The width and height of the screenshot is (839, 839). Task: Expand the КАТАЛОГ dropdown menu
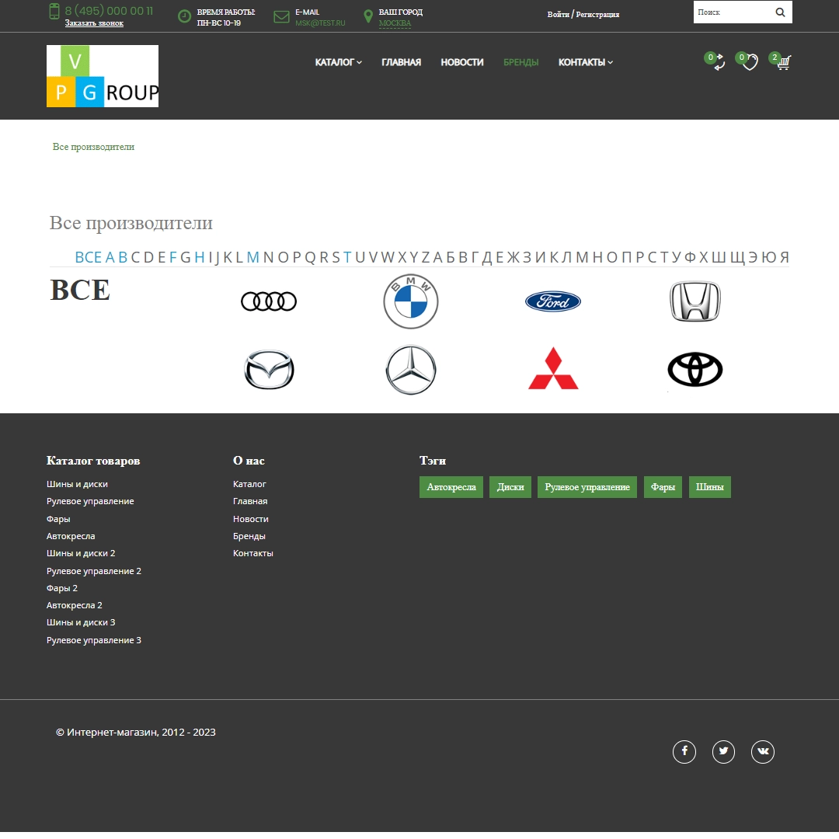[x=338, y=62]
